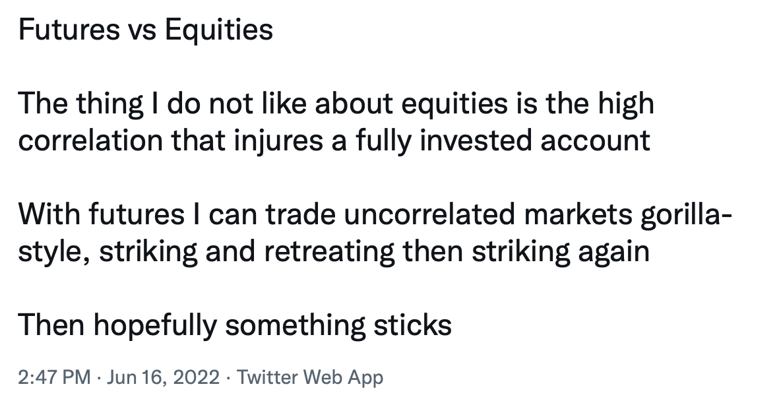Click the line starting 'With futures I can trade'

(x=375, y=215)
